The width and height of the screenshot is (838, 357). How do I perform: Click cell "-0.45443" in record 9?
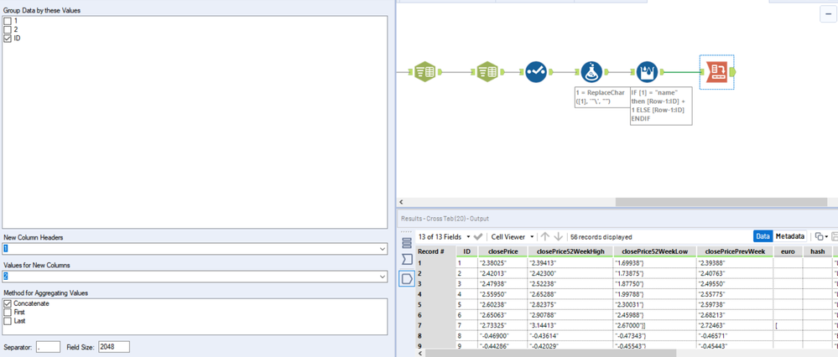pyautogui.click(x=735, y=346)
